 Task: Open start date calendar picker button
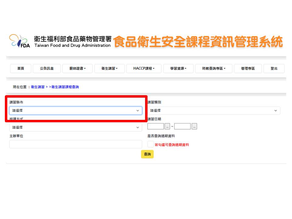pyautogui.click(x=167, y=127)
